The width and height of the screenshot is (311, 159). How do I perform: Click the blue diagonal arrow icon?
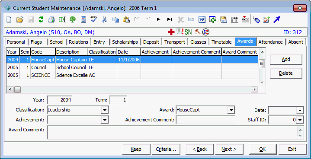tap(277, 19)
